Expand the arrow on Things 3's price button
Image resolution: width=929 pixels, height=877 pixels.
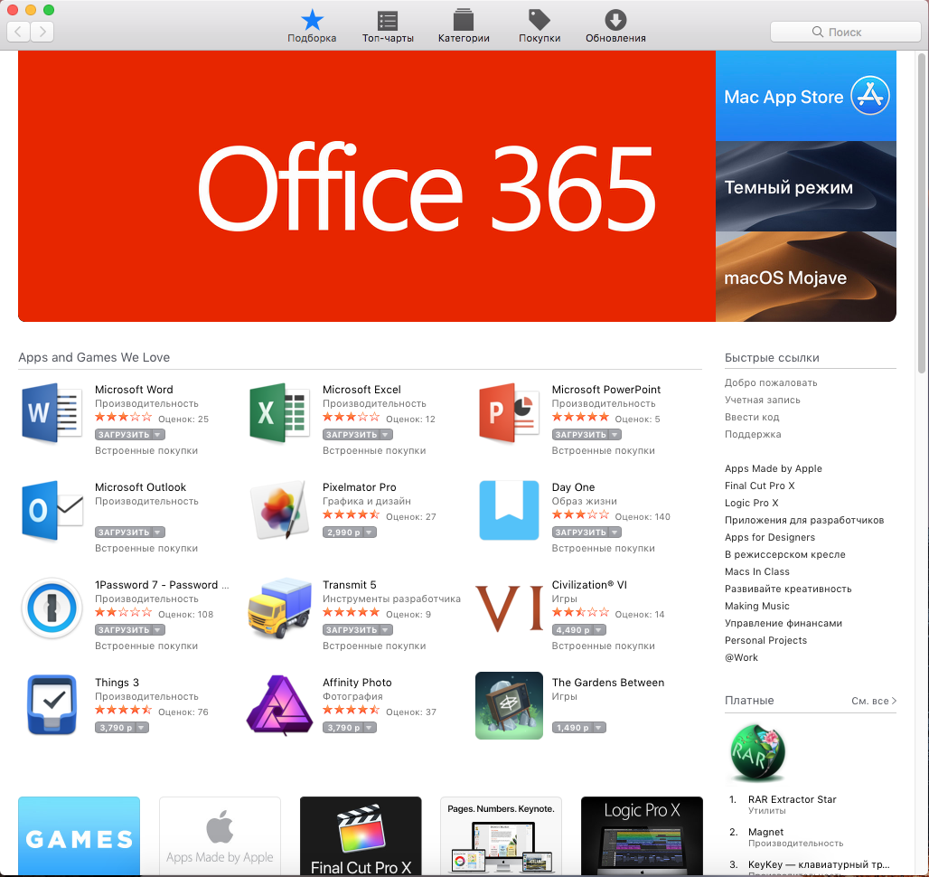tap(142, 728)
